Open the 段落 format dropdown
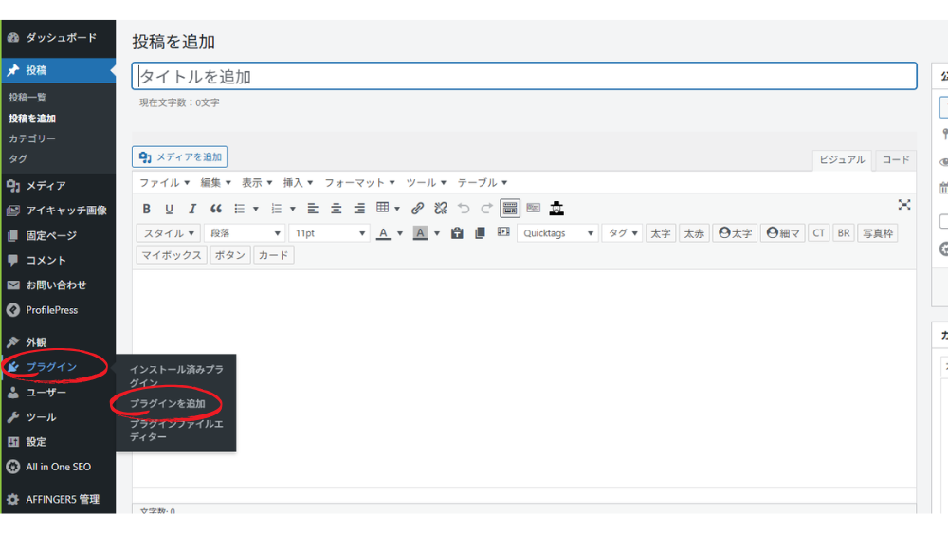The image size is (948, 533). click(x=245, y=233)
